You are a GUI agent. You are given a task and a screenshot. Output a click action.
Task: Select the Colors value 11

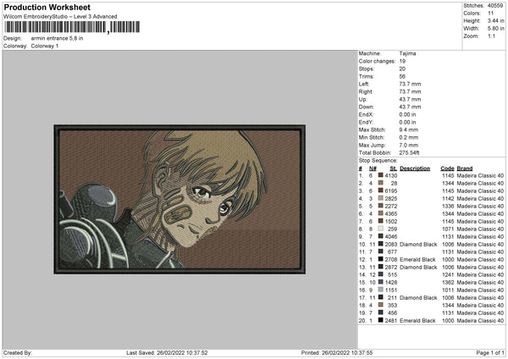tap(491, 14)
